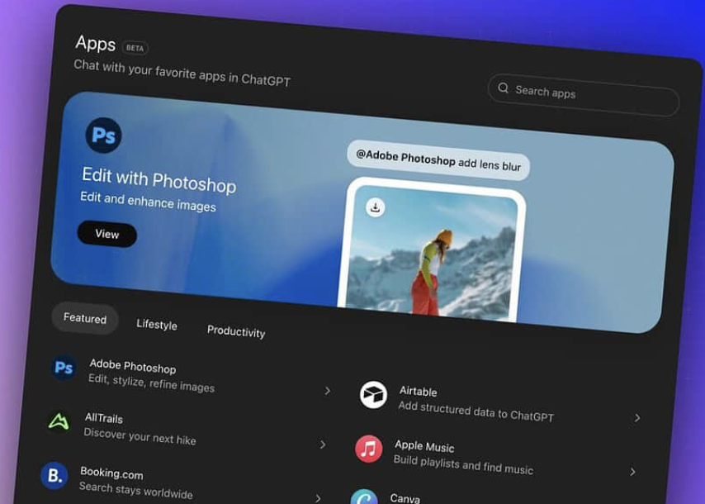Click the Photoshop logo in the banner
The image size is (705, 504).
click(103, 136)
